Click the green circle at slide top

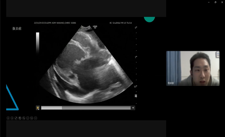[x=149, y=20]
